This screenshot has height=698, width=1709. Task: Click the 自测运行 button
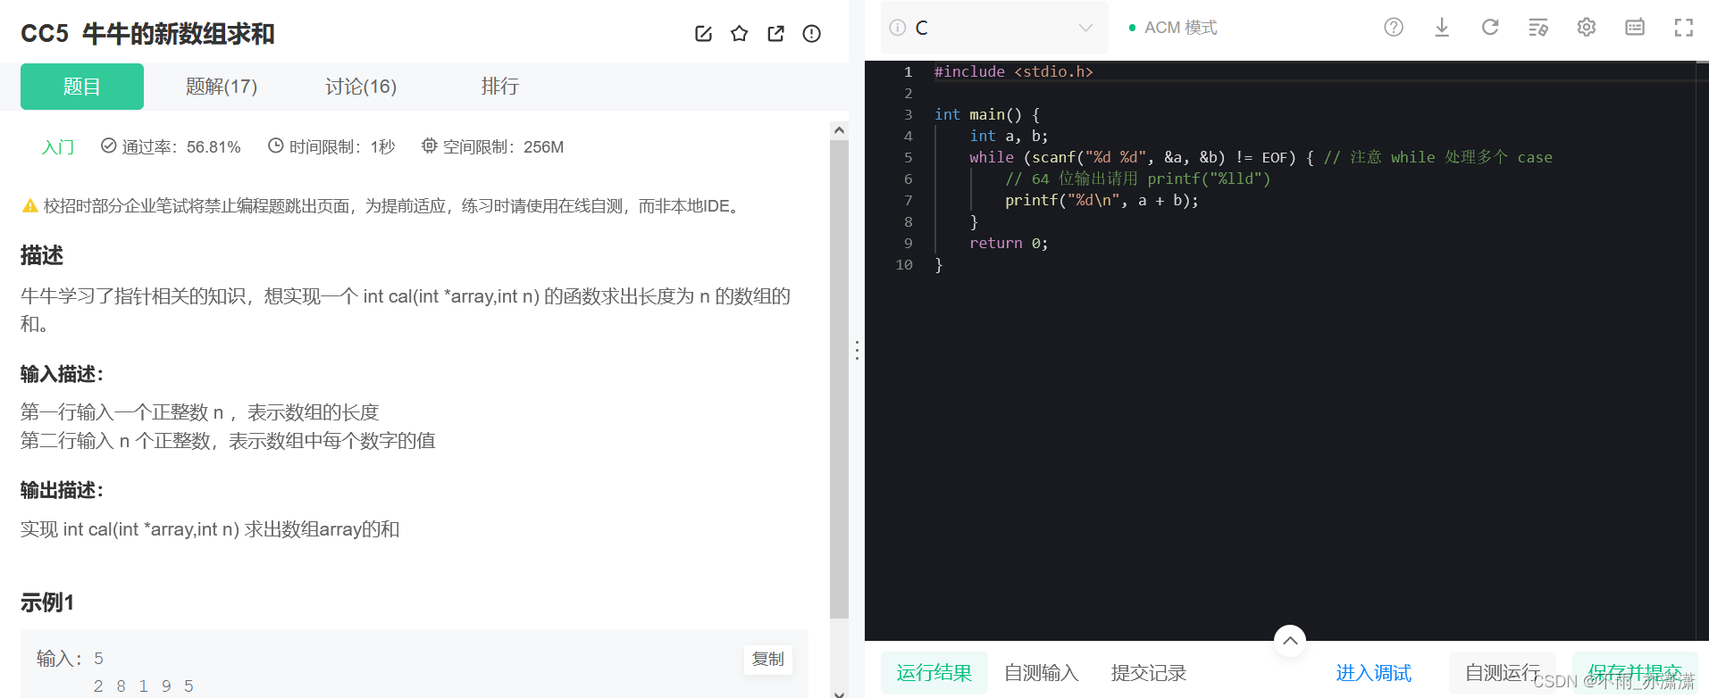(x=1503, y=673)
